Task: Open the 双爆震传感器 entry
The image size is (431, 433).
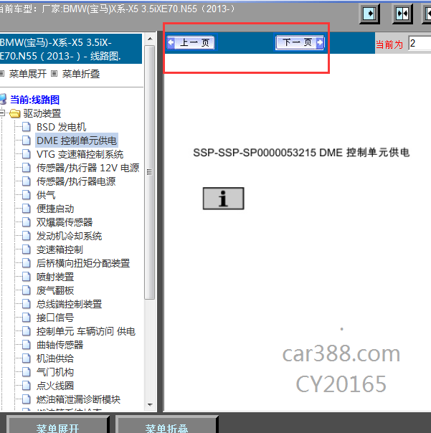Action: point(65,222)
